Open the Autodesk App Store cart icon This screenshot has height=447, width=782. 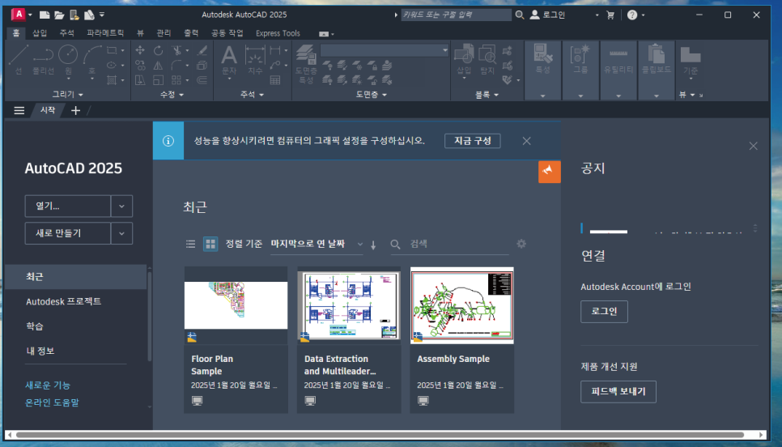point(610,15)
